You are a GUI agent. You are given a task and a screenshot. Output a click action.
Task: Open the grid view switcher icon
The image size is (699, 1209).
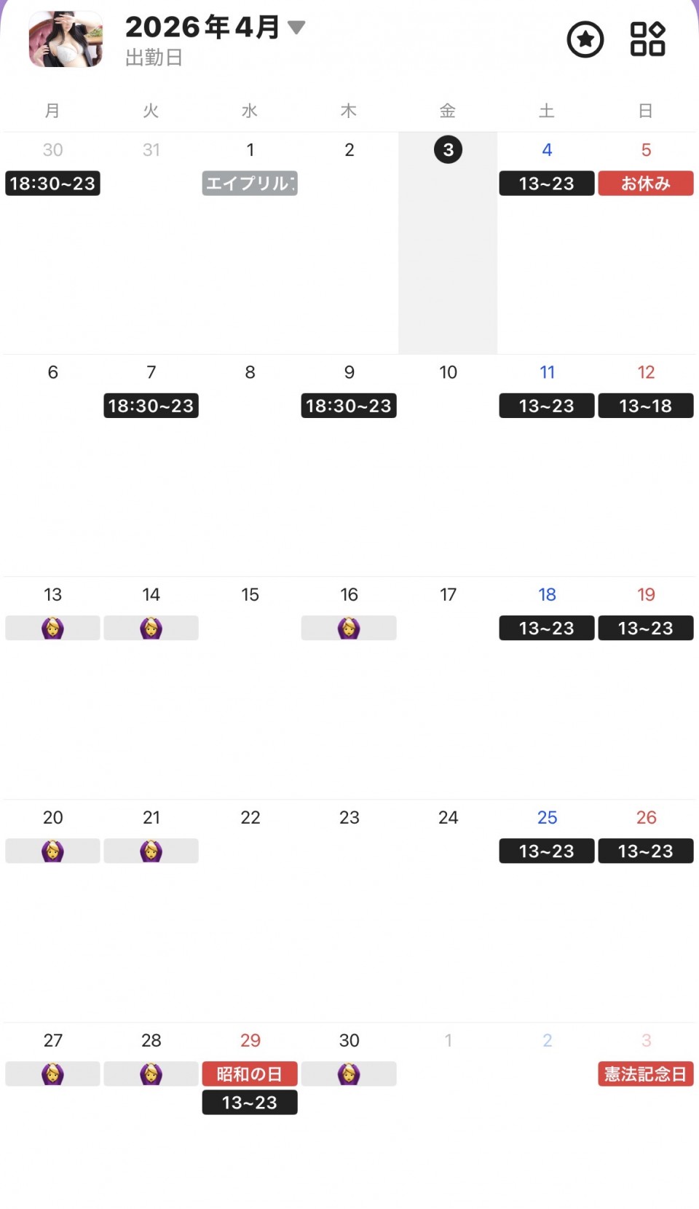(x=647, y=39)
